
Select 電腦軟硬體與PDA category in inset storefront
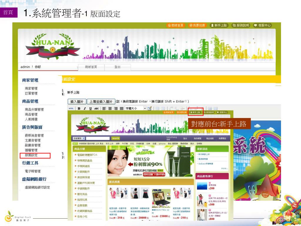[x=87, y=155]
